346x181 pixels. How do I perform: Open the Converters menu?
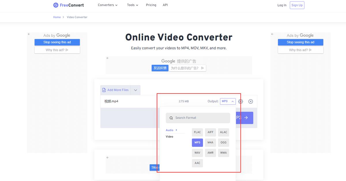108,5
